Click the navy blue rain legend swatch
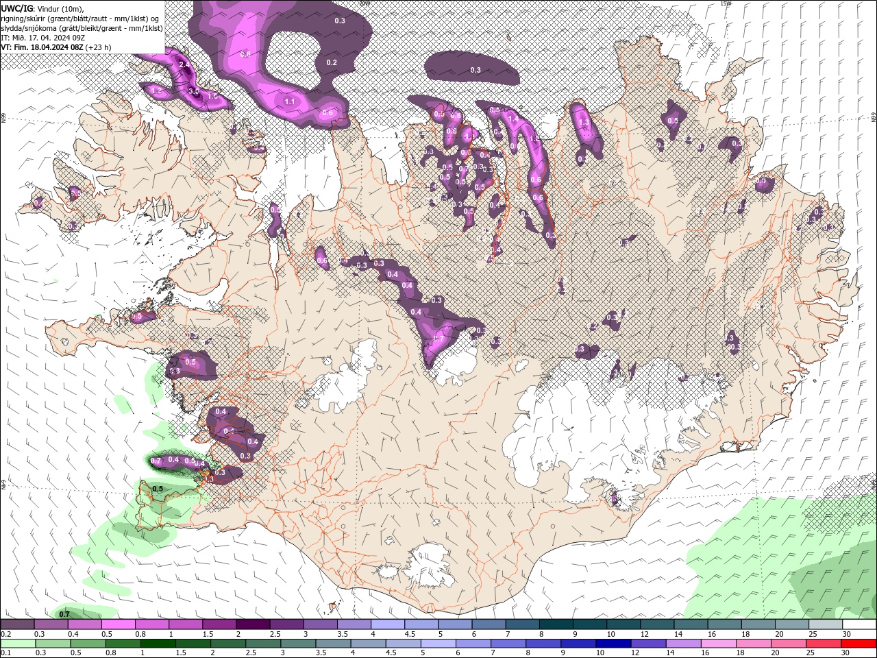The image size is (877, 658). click(613, 644)
